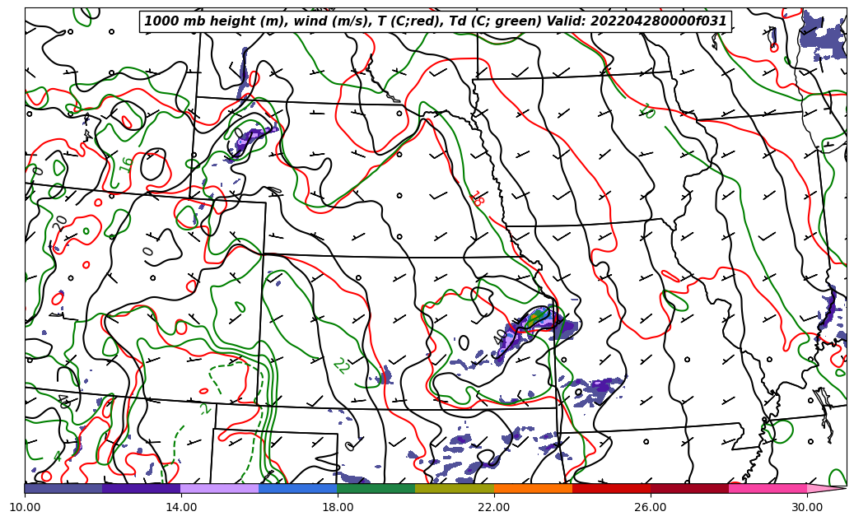The width and height of the screenshot is (854, 521).
Task: Pick the green 18–20 colorbar segment
Action: [376, 488]
